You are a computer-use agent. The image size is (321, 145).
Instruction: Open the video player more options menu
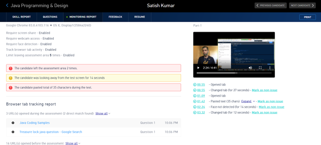tap(270, 68)
